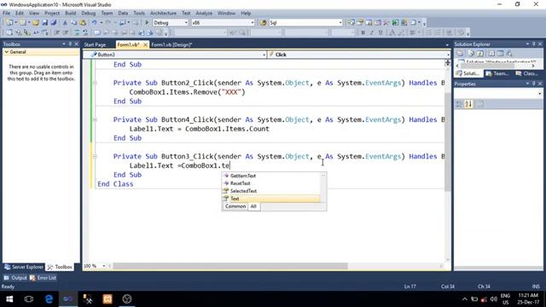Click the Comment out selected lines icon

[77, 32]
